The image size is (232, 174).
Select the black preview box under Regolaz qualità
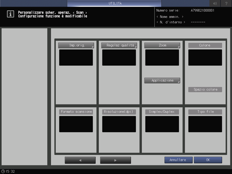tap(119, 57)
